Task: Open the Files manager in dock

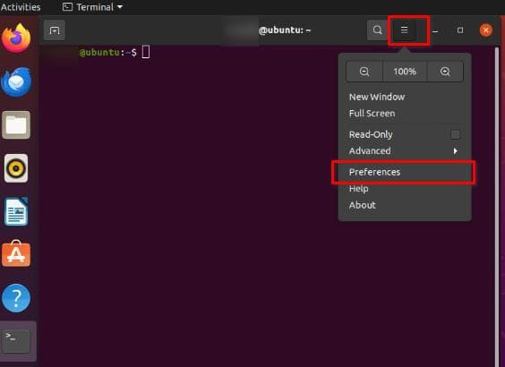Action: tap(16, 125)
